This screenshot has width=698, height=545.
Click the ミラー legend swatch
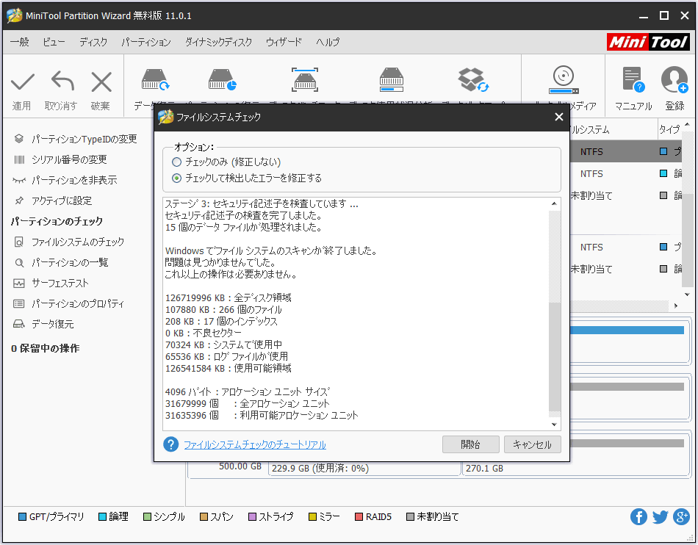312,517
